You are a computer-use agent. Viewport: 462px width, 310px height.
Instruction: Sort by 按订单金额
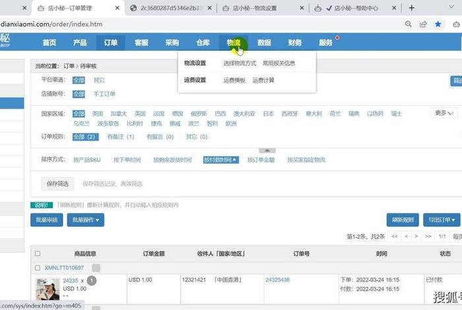pyautogui.click(x=261, y=160)
